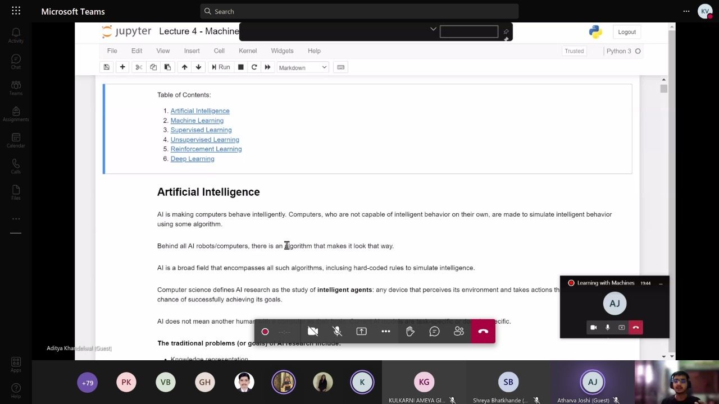This screenshot has width=719, height=404.
Task: Toggle the Trusted notebook indicator
Action: [x=574, y=51]
